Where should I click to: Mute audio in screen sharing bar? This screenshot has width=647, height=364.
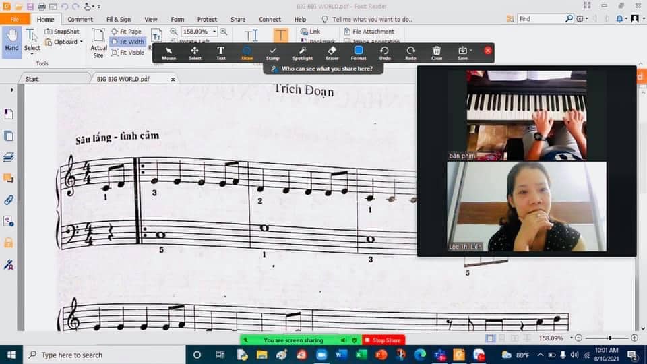[343, 340]
